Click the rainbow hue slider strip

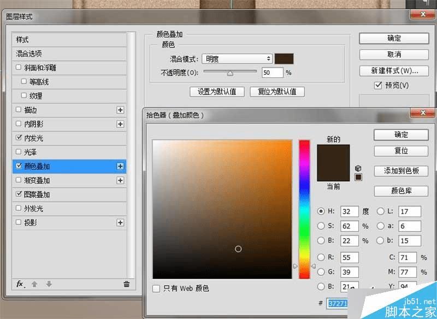click(x=304, y=209)
